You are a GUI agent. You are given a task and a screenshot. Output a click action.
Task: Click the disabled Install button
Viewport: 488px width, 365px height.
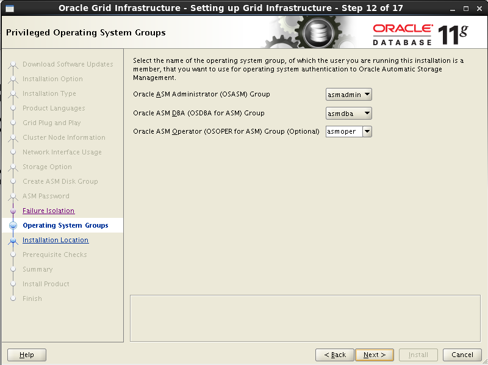tap(418, 355)
